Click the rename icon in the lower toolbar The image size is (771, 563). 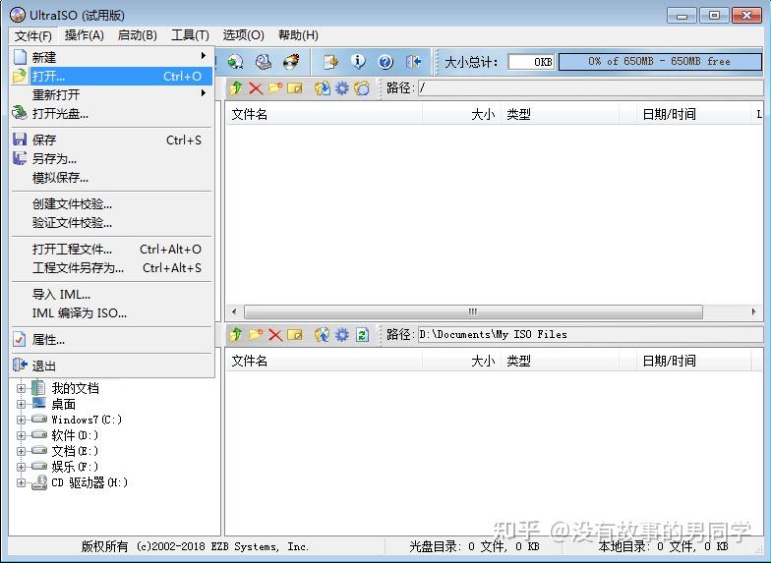click(x=295, y=334)
